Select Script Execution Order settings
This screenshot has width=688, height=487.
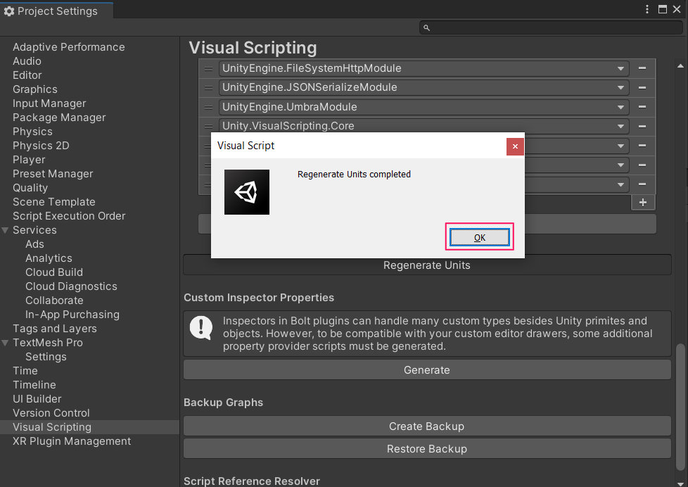(69, 215)
